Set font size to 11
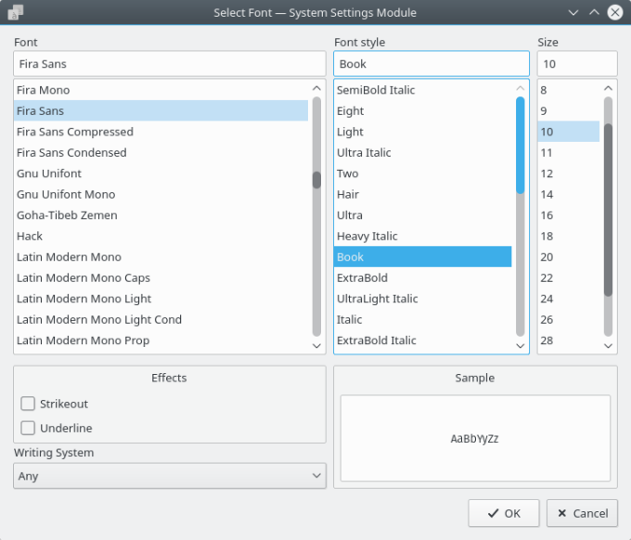631x540 pixels. 569,152
